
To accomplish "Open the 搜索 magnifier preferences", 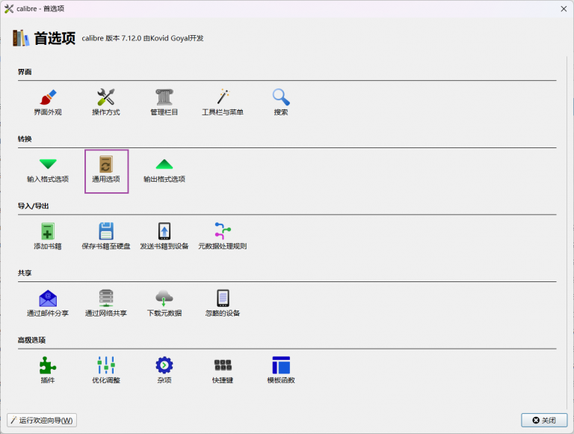I will pyautogui.click(x=281, y=97).
